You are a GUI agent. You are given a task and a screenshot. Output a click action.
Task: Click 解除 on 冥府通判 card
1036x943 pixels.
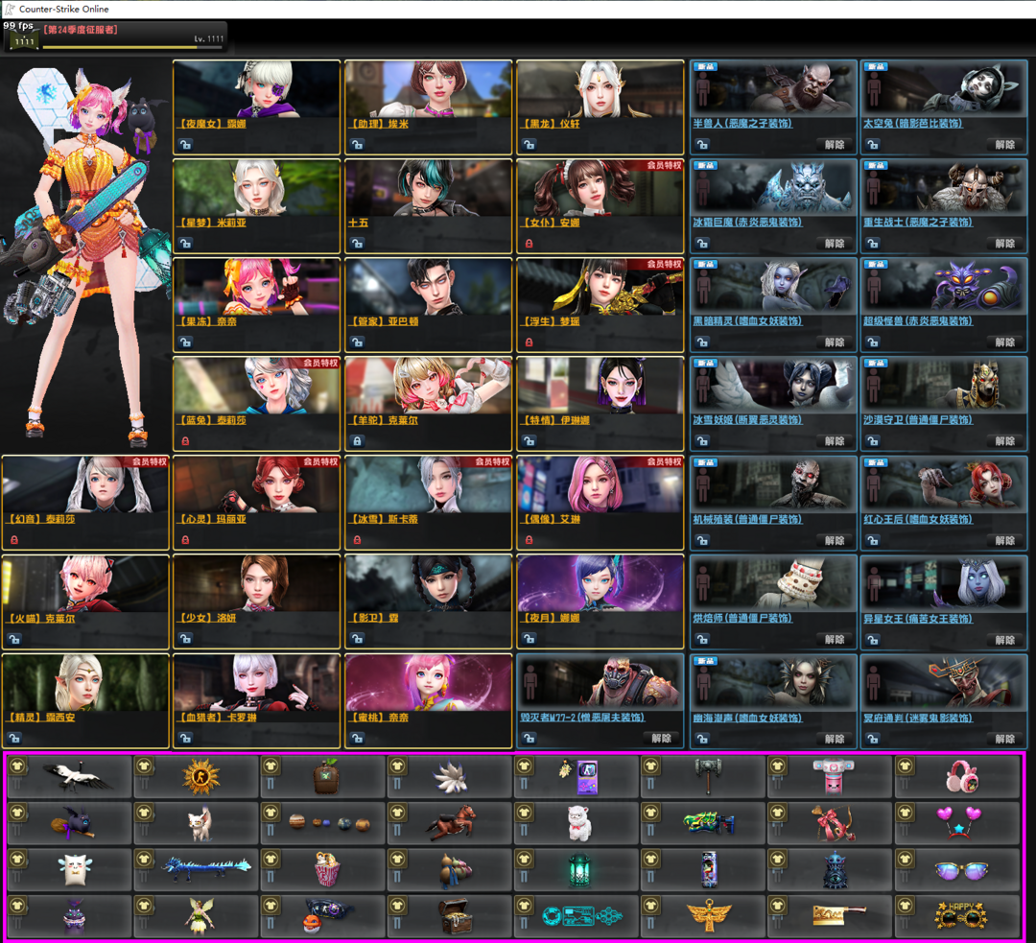pos(1005,738)
